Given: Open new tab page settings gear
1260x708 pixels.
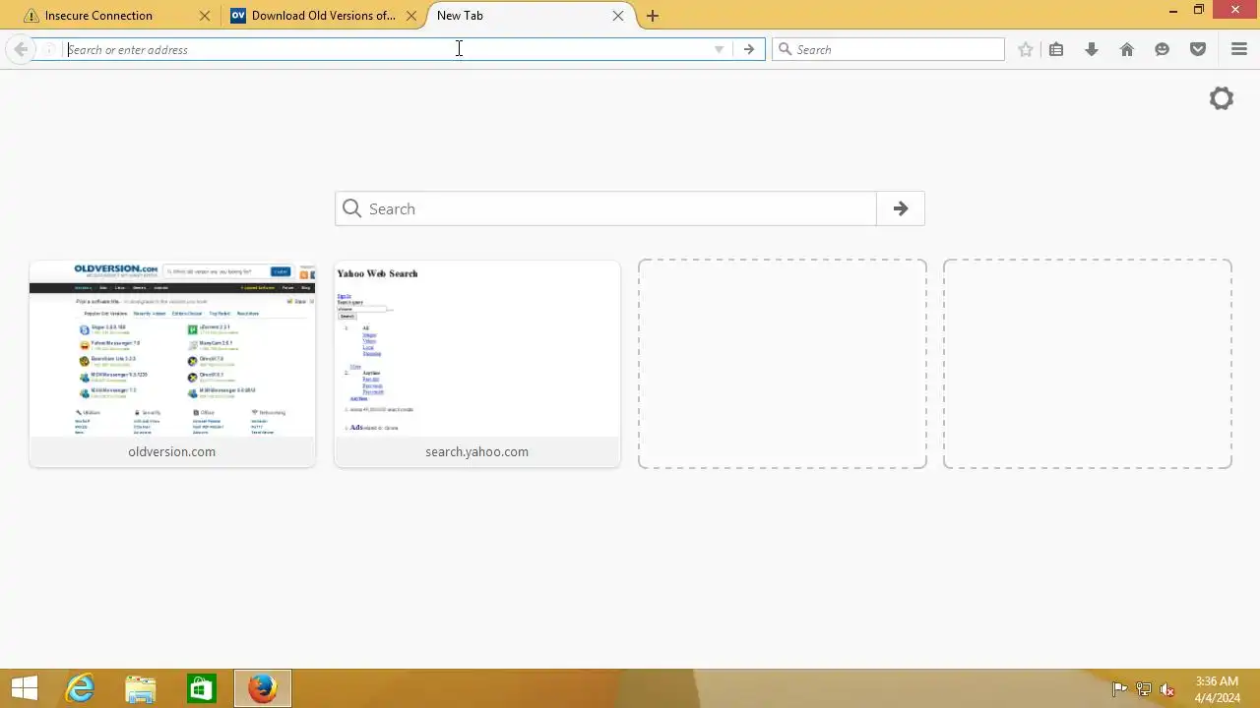Looking at the screenshot, I should [x=1222, y=98].
